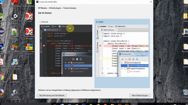Click Skip Remaining and Set Defaults
This screenshot has height=105, width=188.
pyautogui.click(x=52, y=95)
